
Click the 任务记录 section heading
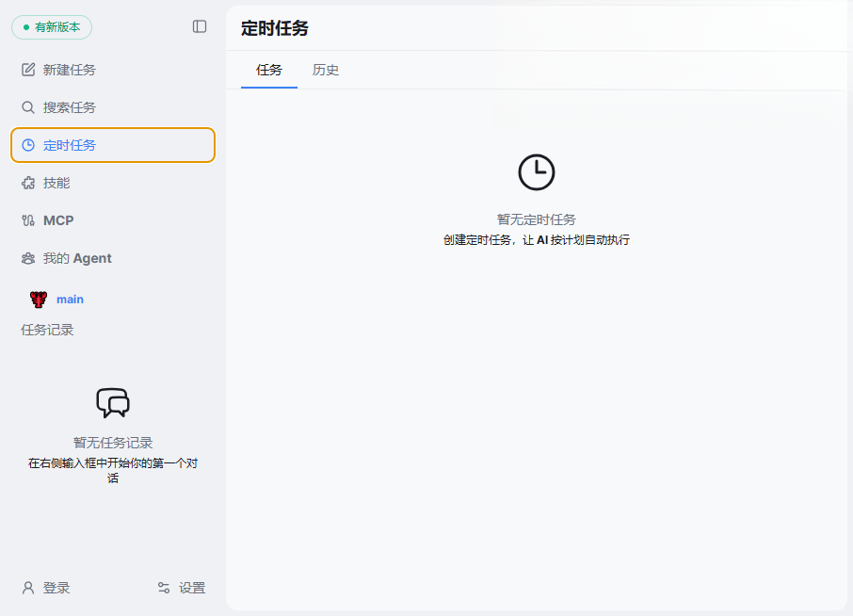point(47,330)
